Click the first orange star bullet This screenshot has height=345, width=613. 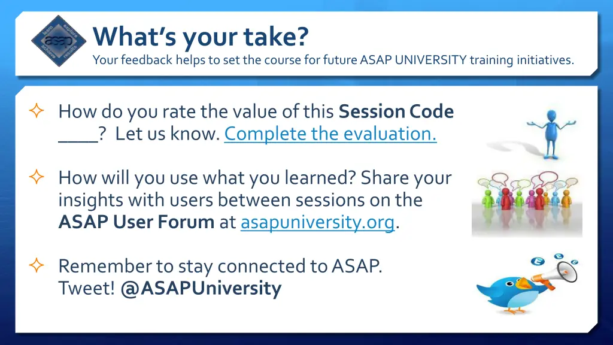[x=37, y=111]
